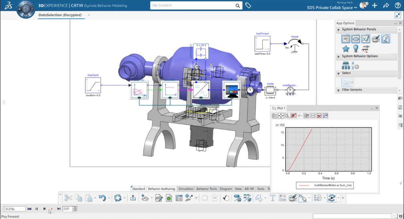Click the Undo arrow icon
The width and height of the screenshot is (404, 219).
pyautogui.click(x=102, y=198)
